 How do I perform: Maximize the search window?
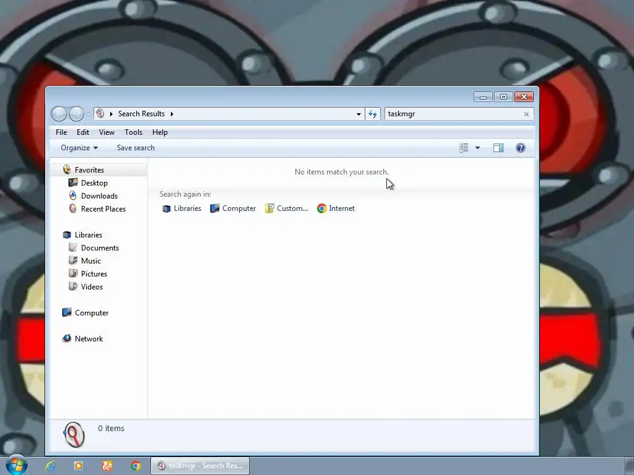(x=503, y=97)
